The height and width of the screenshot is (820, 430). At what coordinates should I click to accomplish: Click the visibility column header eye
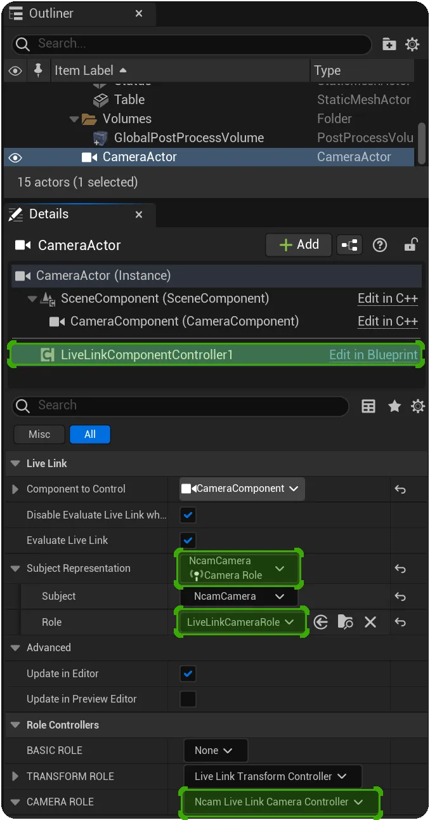coord(15,71)
